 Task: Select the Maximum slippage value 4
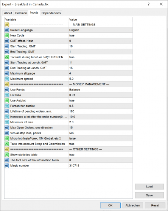pyautogui.click(x=101, y=73)
